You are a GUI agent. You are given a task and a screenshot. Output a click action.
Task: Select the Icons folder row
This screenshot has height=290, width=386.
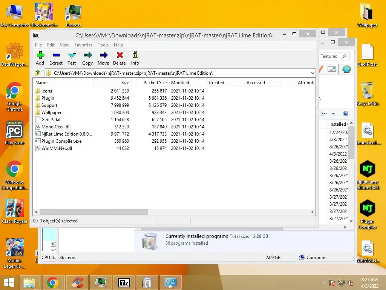click(x=174, y=91)
